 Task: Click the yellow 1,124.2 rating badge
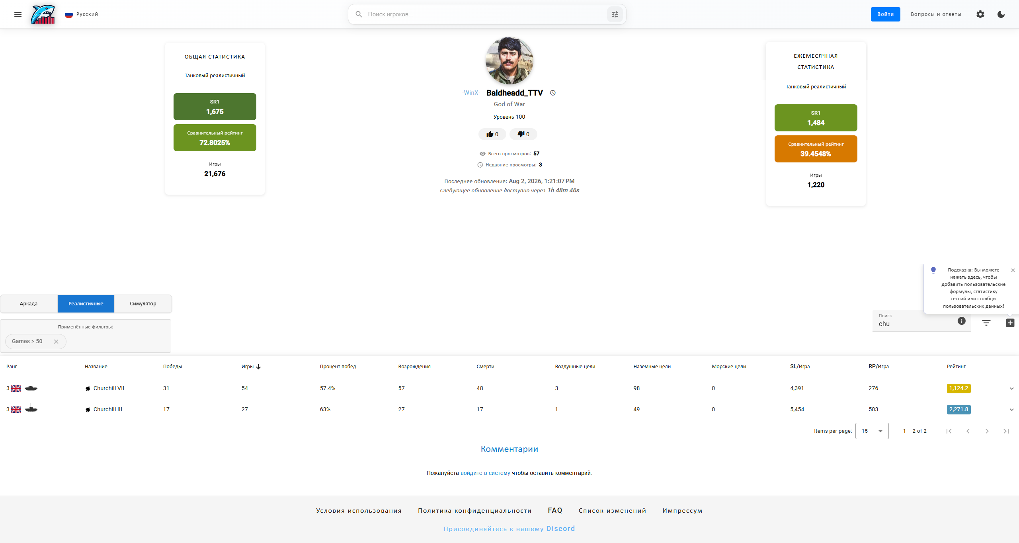point(959,388)
